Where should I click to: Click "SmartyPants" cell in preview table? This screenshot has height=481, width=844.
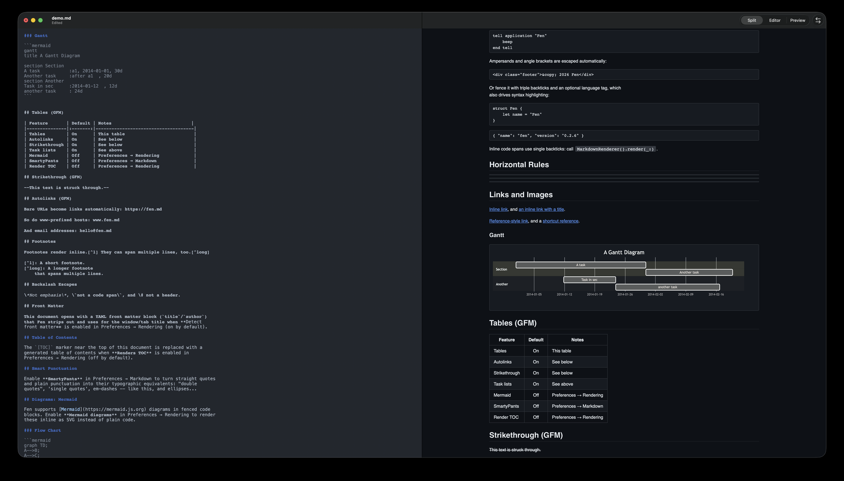click(x=506, y=406)
